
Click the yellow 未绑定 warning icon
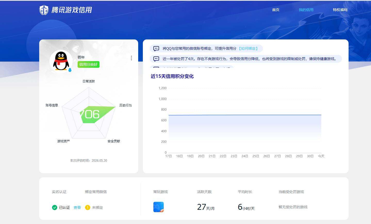(88, 208)
